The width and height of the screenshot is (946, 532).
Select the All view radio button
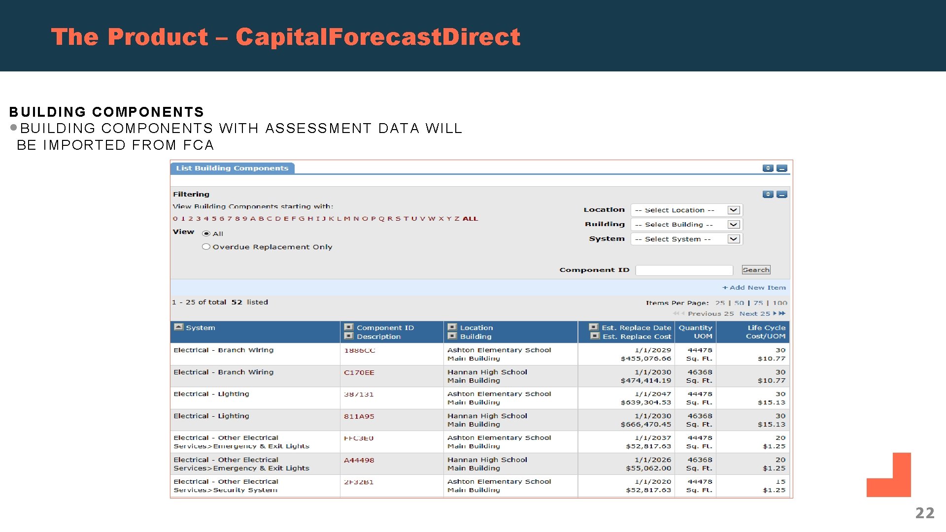pyautogui.click(x=206, y=233)
